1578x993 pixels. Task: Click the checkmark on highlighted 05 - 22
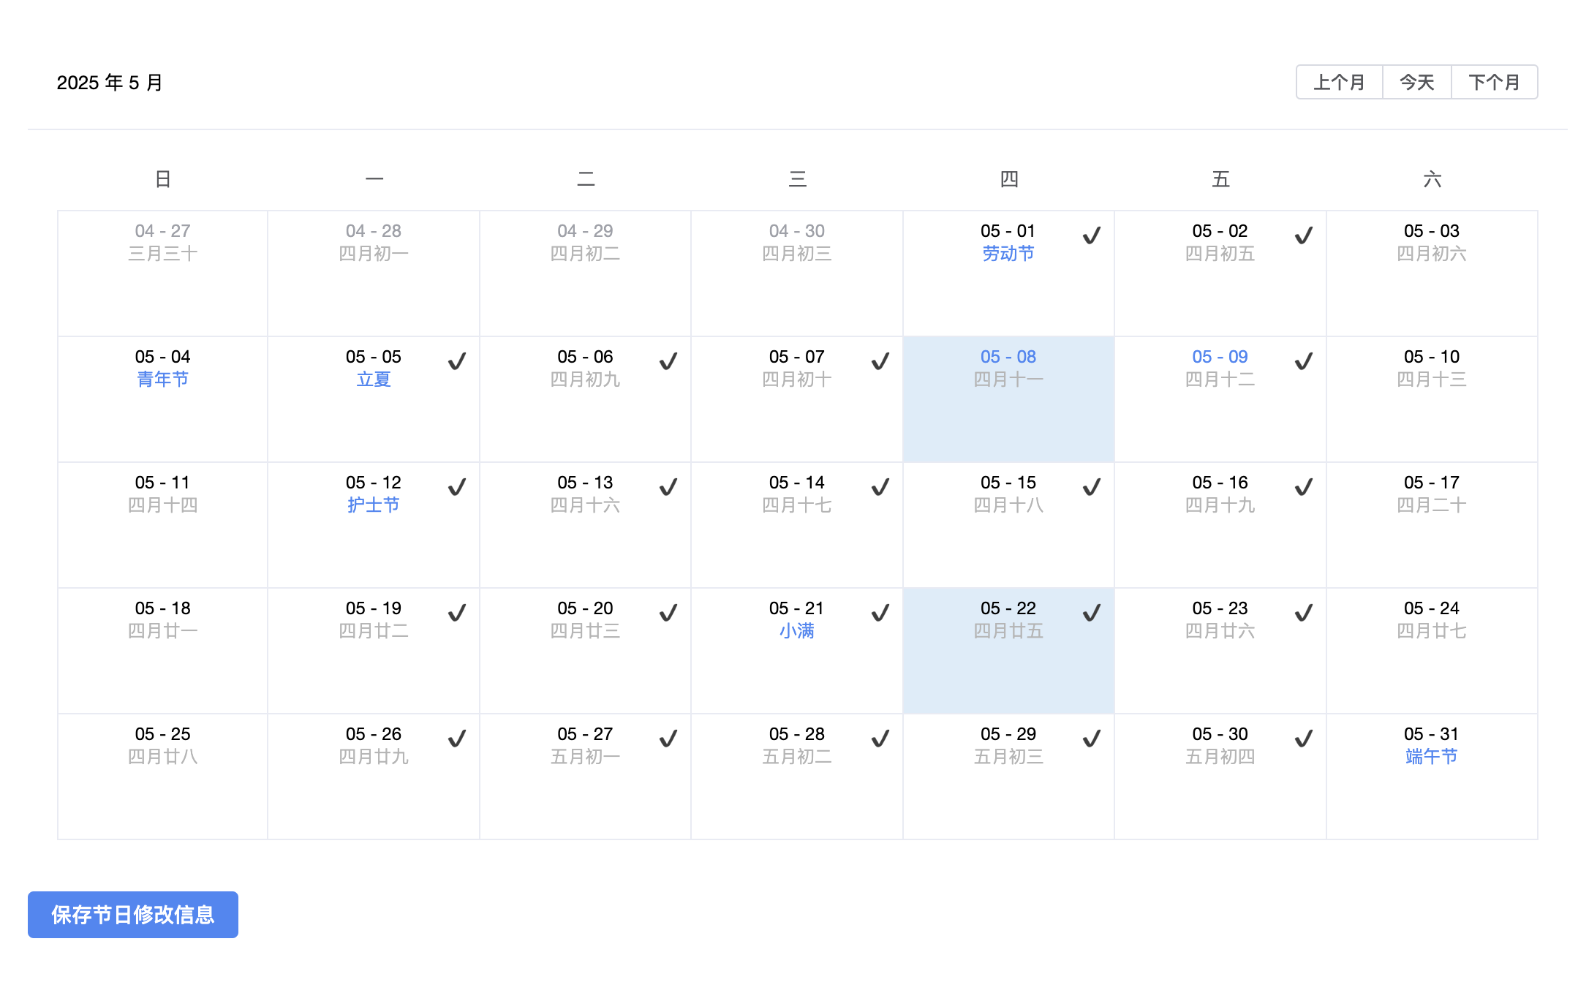click(1091, 613)
